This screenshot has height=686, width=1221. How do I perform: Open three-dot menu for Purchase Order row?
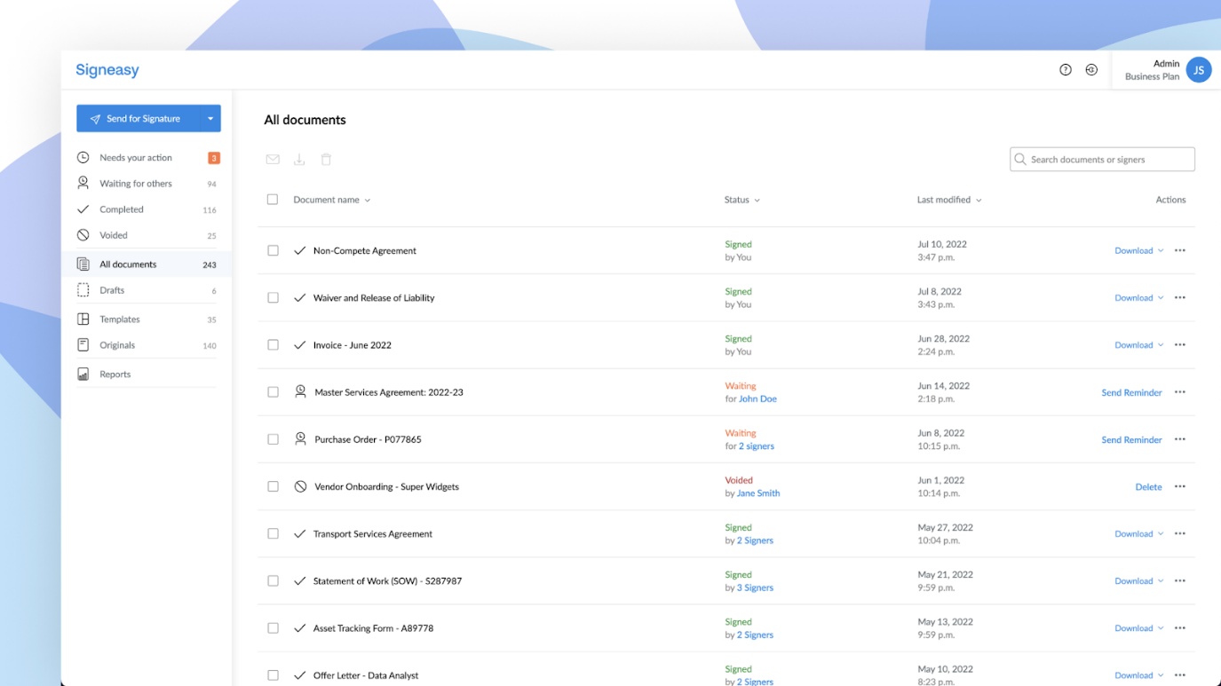[1180, 439]
